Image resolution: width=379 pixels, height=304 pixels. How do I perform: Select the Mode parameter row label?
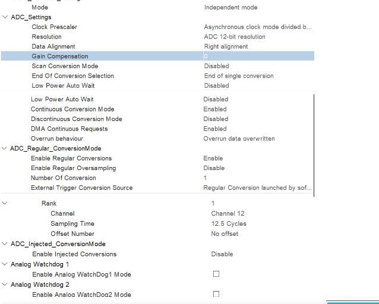pos(40,8)
